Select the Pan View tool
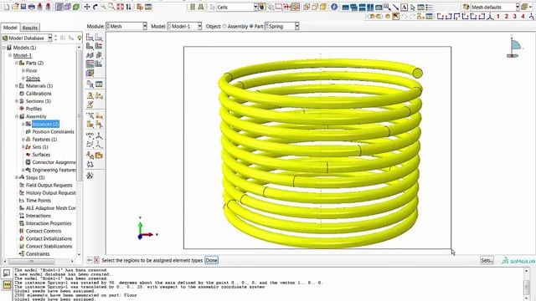536x301 pixels. (87, 7)
